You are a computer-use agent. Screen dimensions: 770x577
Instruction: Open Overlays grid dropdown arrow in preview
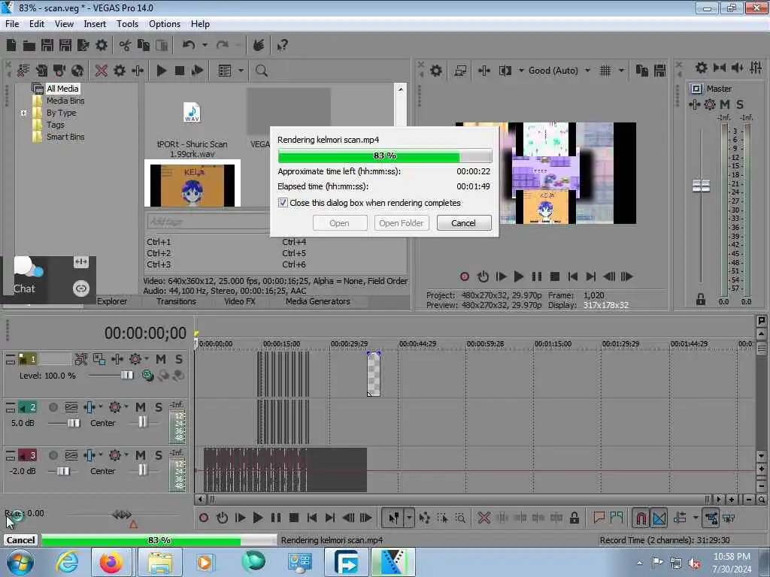point(621,71)
